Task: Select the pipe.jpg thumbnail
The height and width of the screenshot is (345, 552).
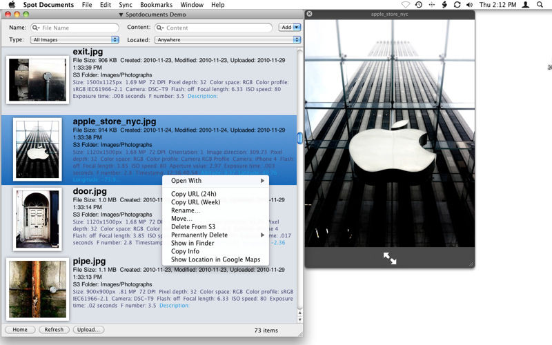Action: coord(37,289)
